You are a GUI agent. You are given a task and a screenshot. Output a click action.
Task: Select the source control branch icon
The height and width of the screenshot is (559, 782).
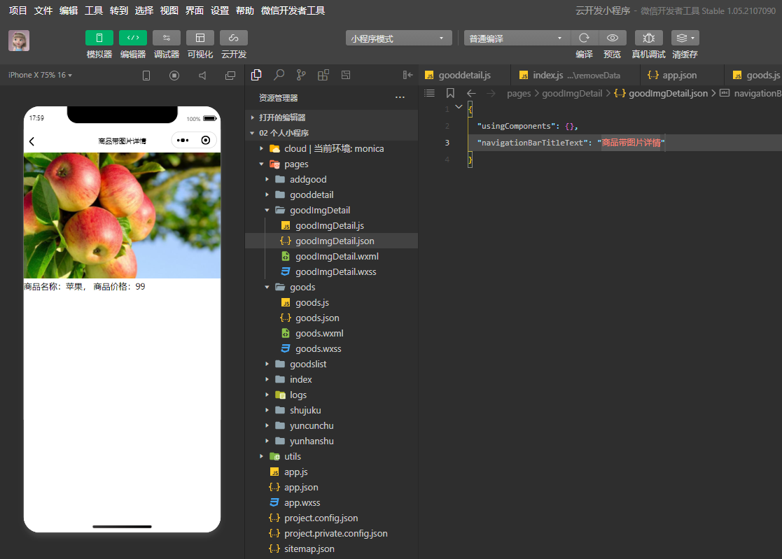pyautogui.click(x=301, y=76)
